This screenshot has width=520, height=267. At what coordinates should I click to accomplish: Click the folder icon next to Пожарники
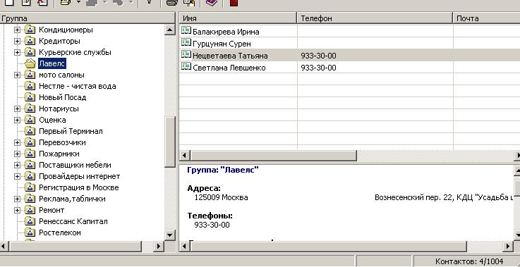[x=30, y=154]
